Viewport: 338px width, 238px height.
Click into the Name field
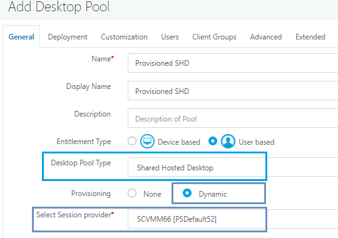pyautogui.click(x=233, y=63)
